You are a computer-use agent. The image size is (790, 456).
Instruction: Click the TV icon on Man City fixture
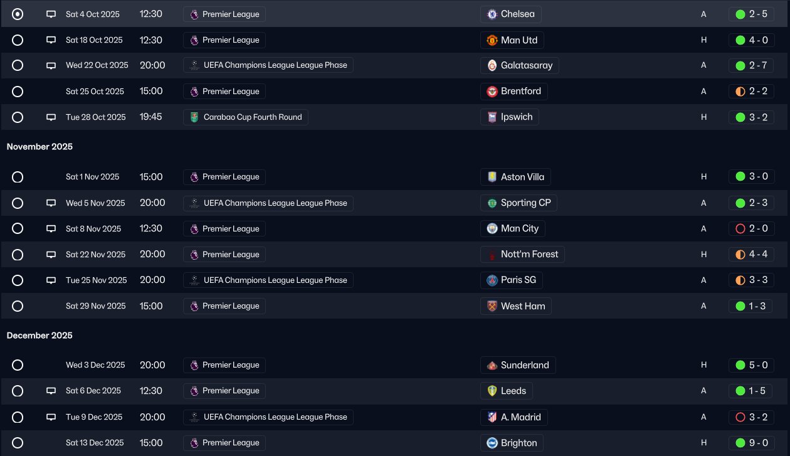click(x=51, y=229)
